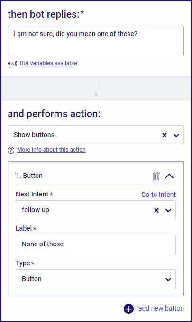Edit the Label field None of these
192x322 pixels.
96,244
